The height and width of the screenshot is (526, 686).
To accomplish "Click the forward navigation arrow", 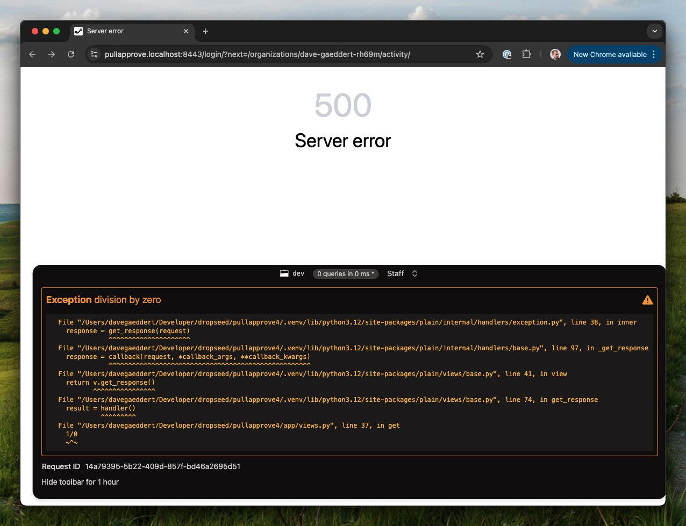I will pos(52,54).
